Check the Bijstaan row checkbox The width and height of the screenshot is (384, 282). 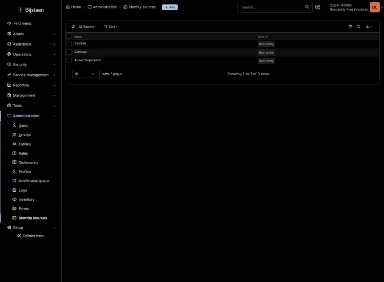coord(69,44)
